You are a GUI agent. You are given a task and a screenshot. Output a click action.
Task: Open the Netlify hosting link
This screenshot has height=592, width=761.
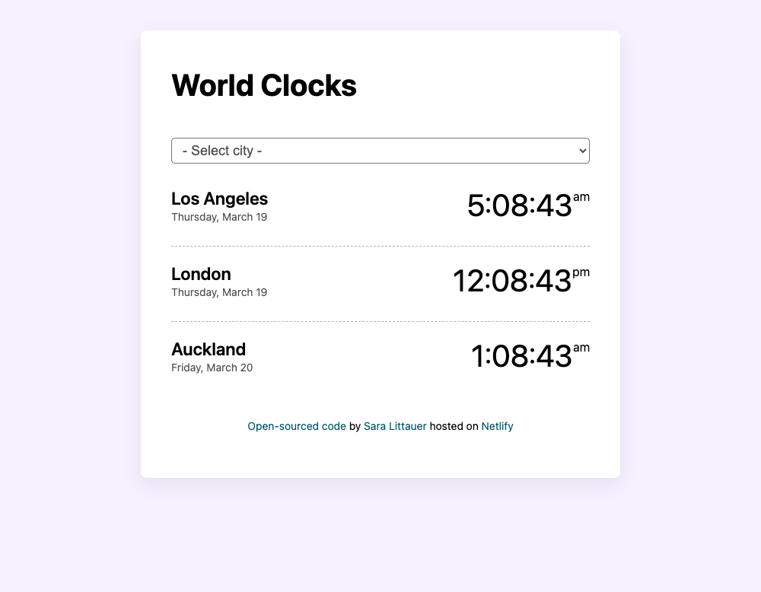[x=498, y=426]
